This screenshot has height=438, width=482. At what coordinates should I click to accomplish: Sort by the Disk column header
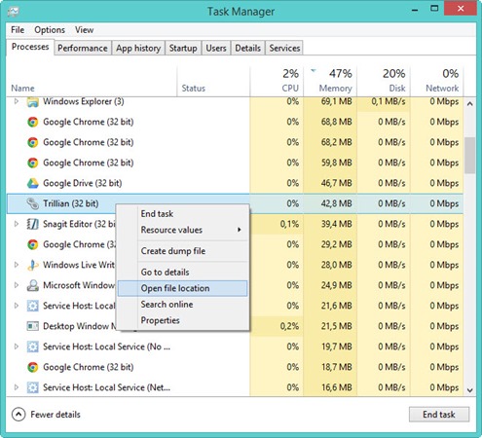pyautogui.click(x=384, y=82)
